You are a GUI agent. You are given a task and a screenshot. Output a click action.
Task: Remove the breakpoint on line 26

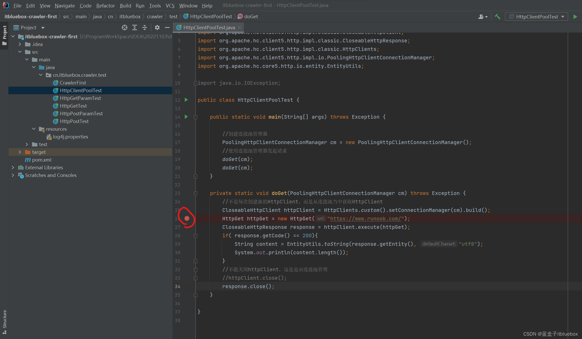[x=187, y=218]
